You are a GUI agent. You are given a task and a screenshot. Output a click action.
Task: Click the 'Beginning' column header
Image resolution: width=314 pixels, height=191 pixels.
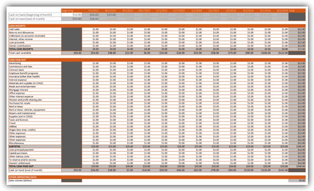tap(68, 11)
